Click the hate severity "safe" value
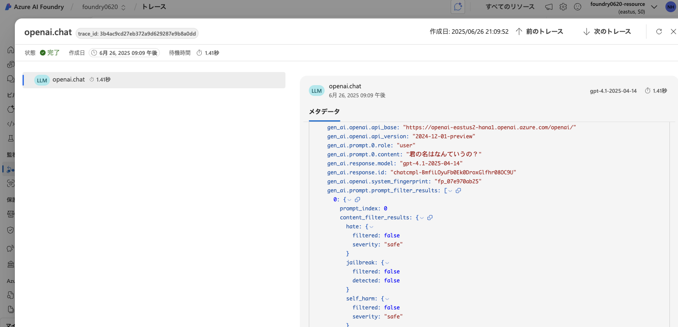678x327 pixels. [x=393, y=245]
